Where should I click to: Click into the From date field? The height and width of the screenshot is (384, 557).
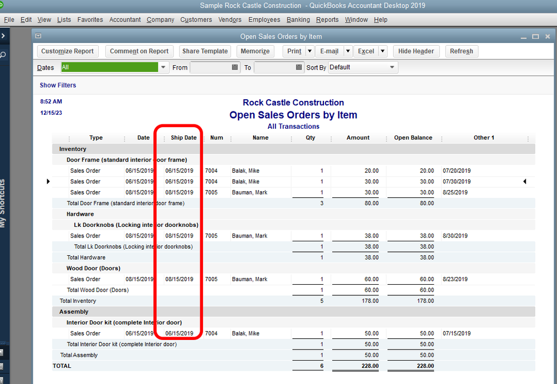point(210,67)
